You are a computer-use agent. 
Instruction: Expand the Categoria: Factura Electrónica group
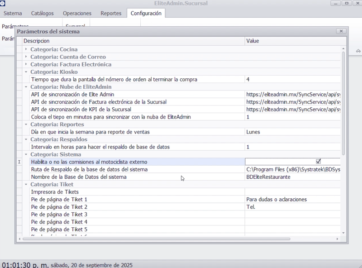[x=26, y=64]
